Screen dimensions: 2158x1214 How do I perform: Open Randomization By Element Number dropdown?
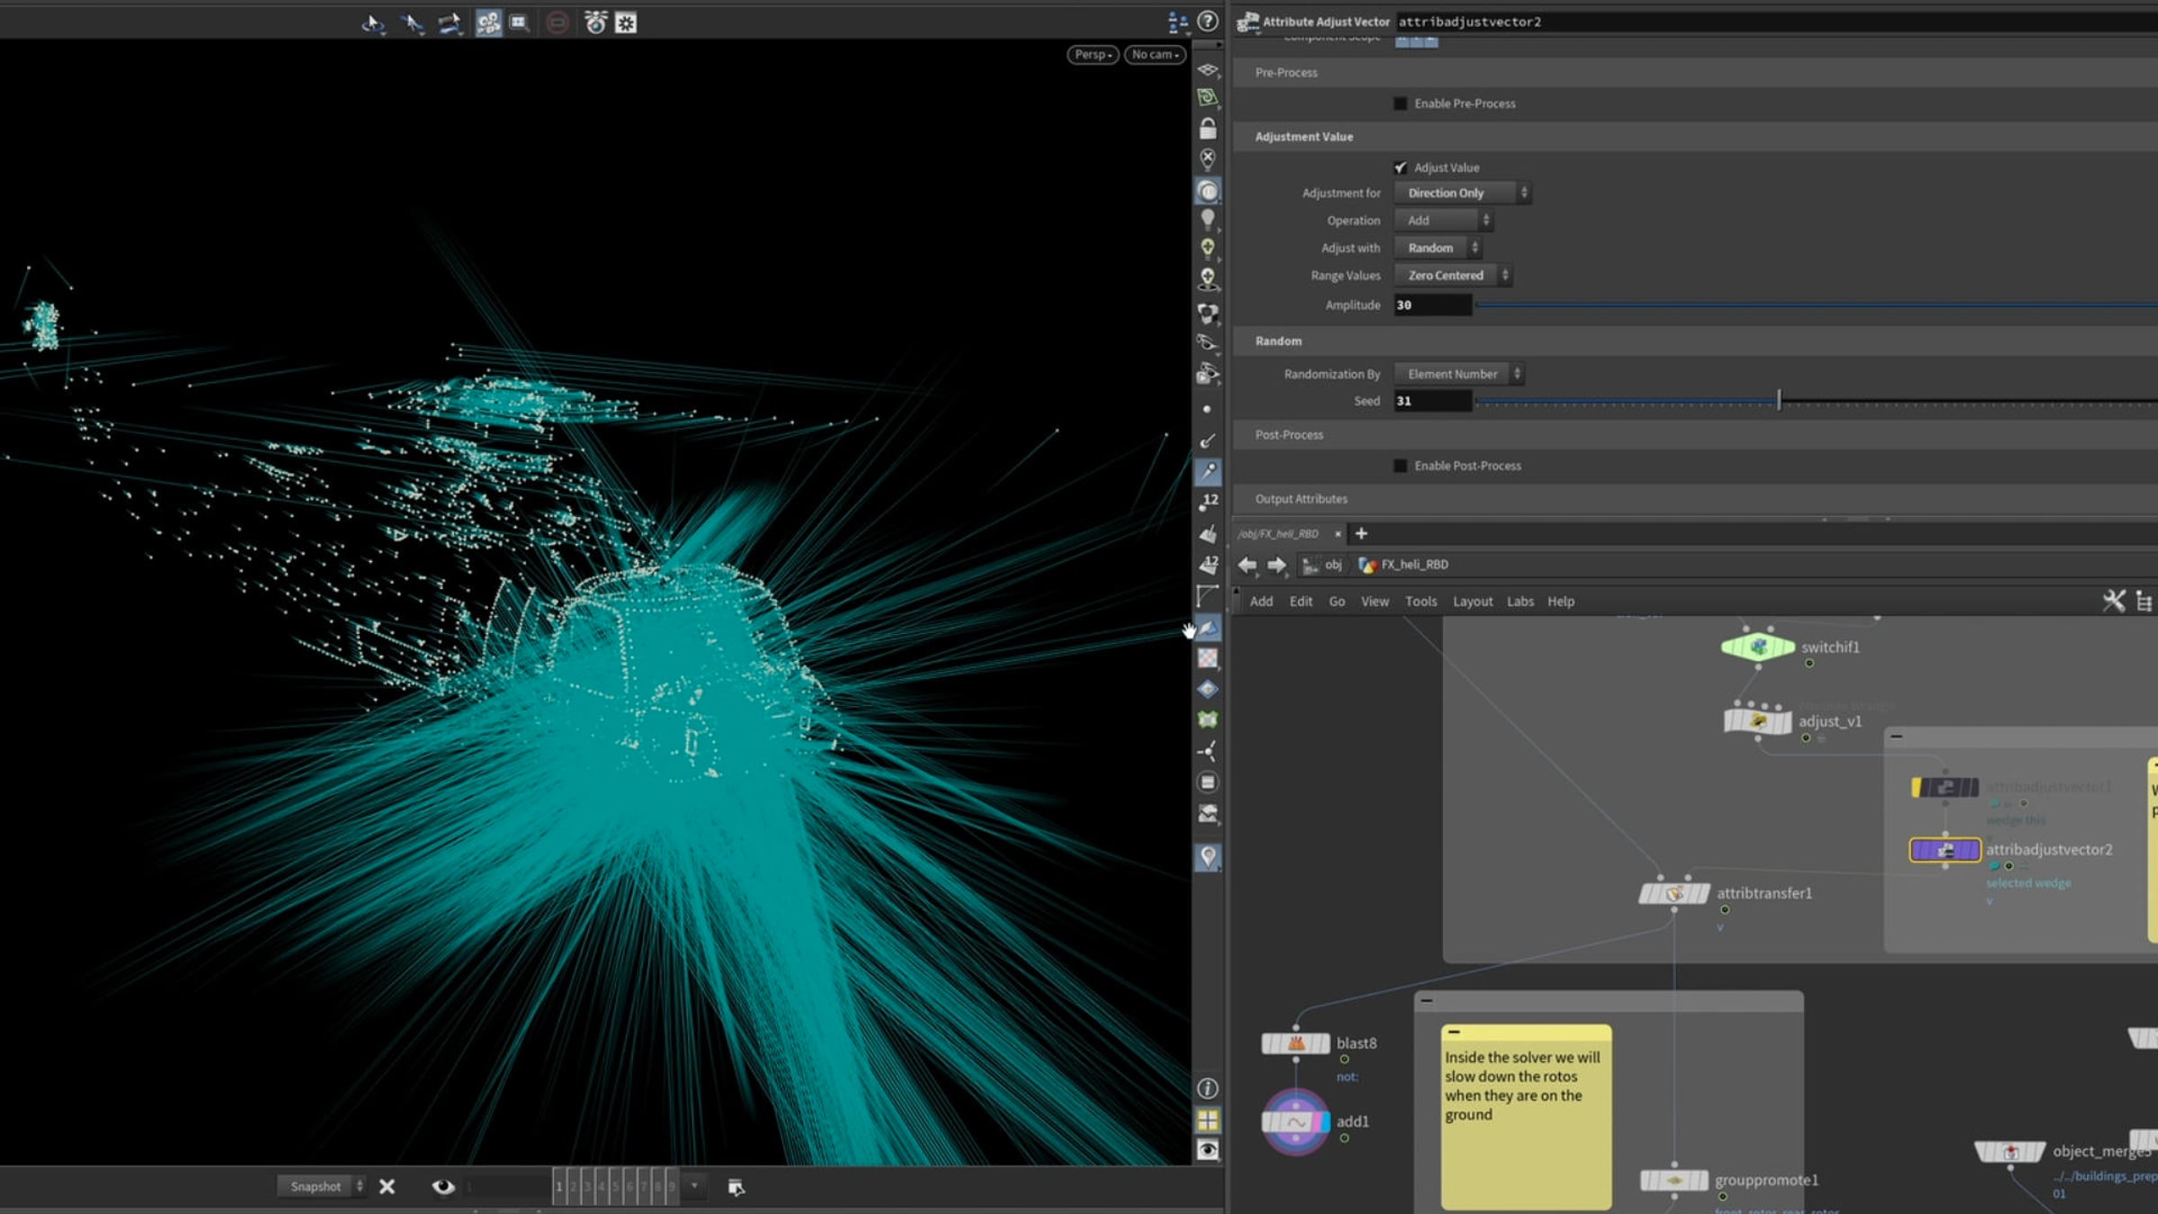click(x=1458, y=374)
